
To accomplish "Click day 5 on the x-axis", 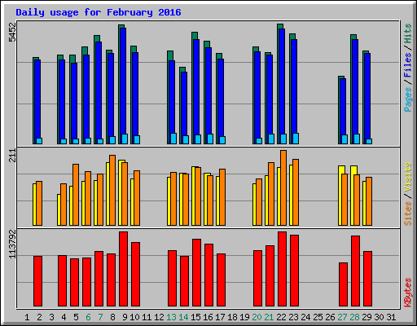I will click(x=76, y=317).
